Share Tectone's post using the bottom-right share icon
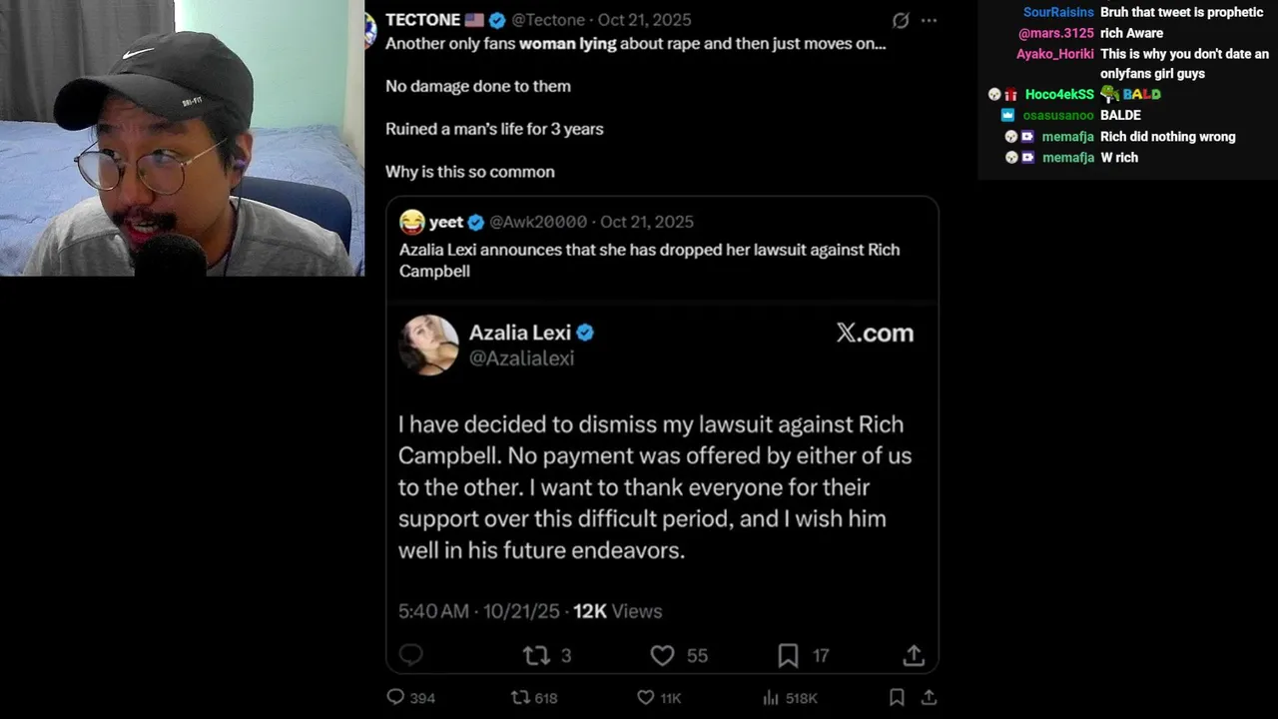Viewport: 1278px width, 719px height. click(929, 697)
